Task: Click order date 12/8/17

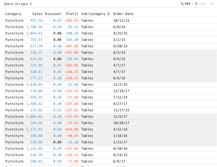Action: (120, 117)
